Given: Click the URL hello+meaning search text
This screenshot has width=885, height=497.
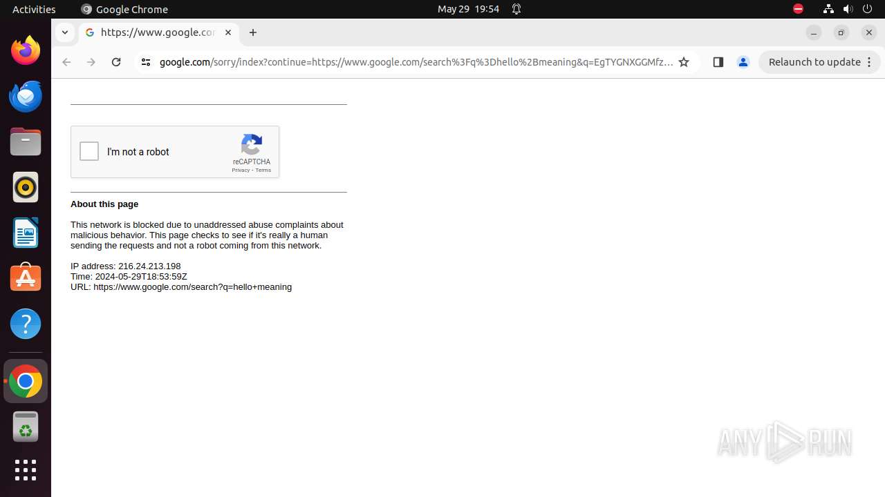Looking at the screenshot, I should [181, 287].
